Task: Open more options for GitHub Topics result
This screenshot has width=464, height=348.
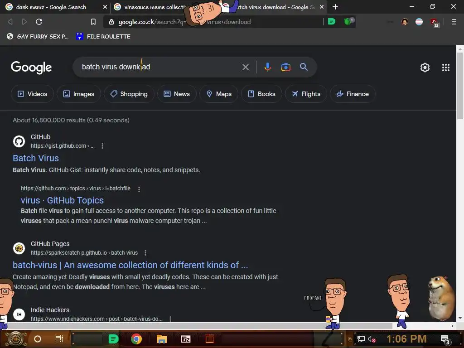Action: click(139, 189)
